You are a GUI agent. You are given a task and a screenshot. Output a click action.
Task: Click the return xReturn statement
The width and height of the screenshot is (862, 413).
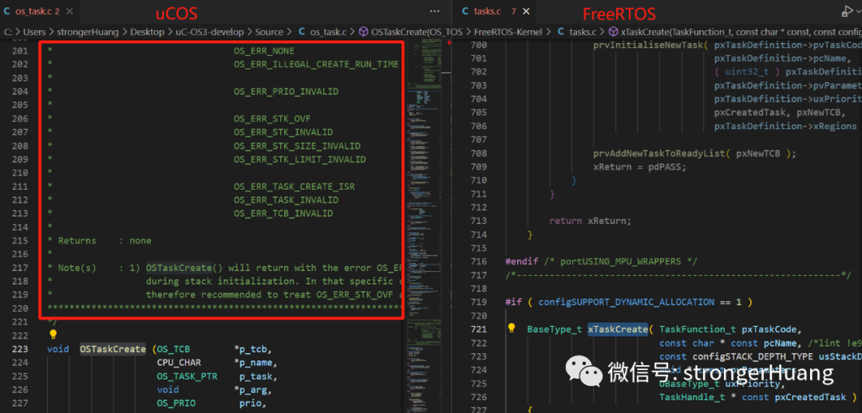591,221
